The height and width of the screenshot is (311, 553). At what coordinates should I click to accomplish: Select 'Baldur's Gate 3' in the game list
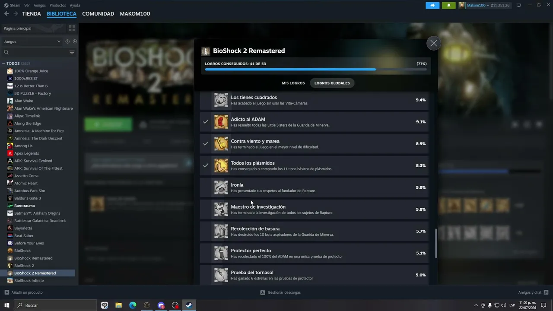click(28, 198)
